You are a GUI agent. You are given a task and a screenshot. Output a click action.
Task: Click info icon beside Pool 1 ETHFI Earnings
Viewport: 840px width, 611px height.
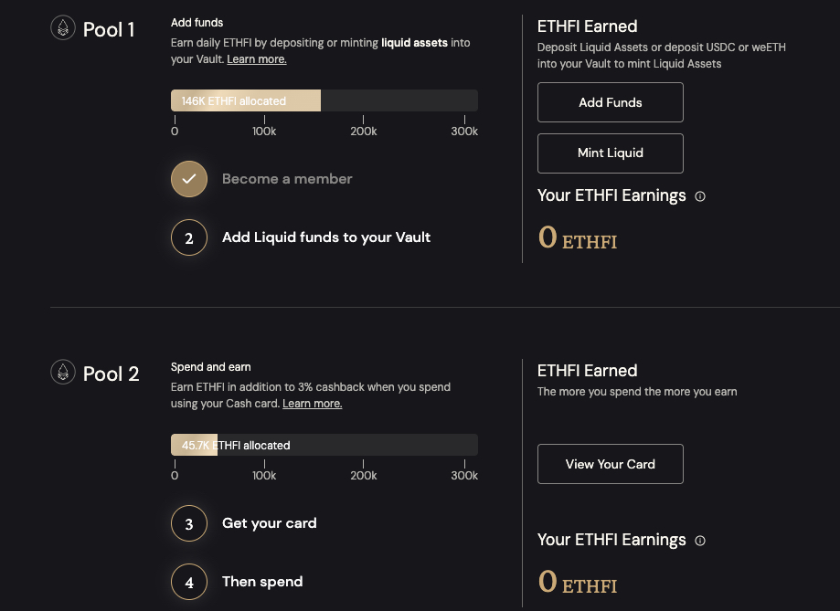(x=700, y=196)
